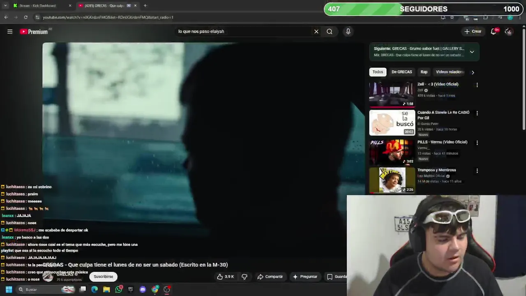This screenshot has height=296, width=526.
Task: Close the GRECAS YouTube tab
Action: point(135,6)
